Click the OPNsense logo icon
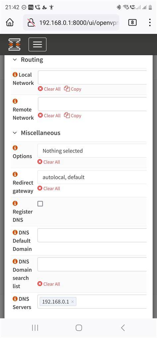The height and width of the screenshot is (338, 157). 14,44
